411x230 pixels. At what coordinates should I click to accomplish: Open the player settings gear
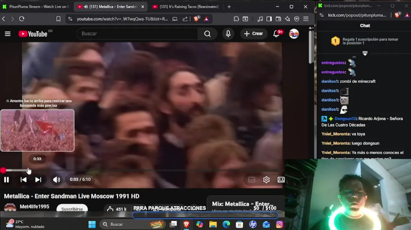pyautogui.click(x=266, y=180)
